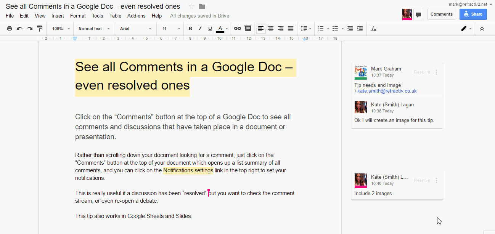Hide the menus with double chevron

click(x=482, y=29)
